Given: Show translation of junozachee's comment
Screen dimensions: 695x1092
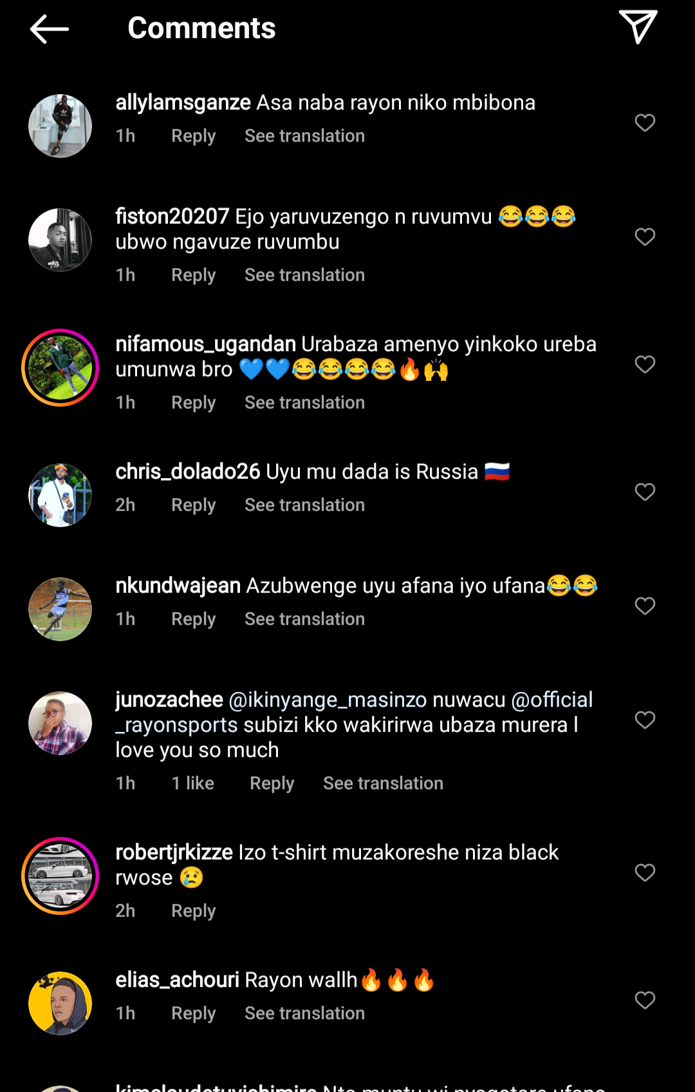Looking at the screenshot, I should [383, 783].
